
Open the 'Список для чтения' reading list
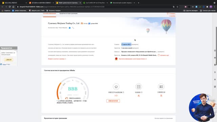pos(208,11)
